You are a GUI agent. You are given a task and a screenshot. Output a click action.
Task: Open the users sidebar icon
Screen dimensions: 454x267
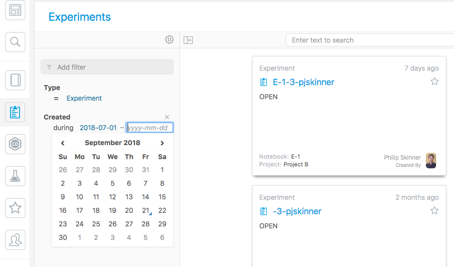click(15, 239)
